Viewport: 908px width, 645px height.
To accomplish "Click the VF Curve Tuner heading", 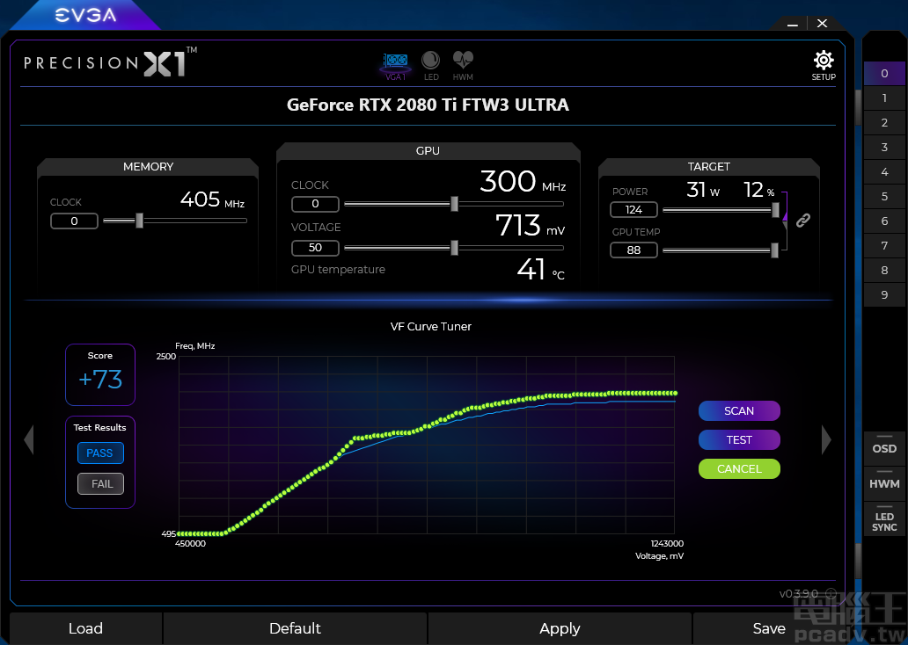I will point(431,327).
